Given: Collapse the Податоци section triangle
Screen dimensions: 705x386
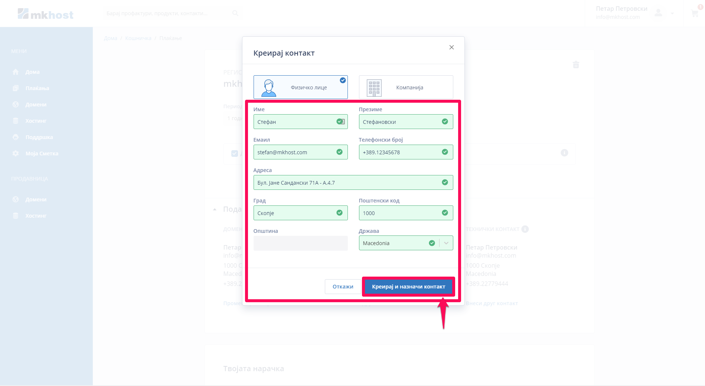Looking at the screenshot, I should (x=215, y=210).
